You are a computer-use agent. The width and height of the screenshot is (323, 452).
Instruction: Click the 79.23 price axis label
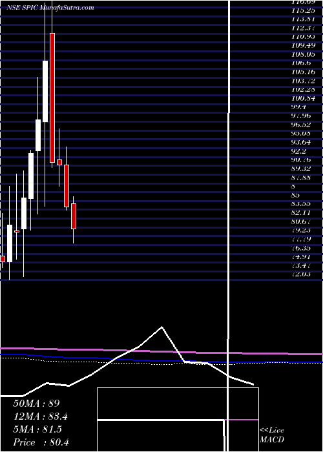point(302,231)
